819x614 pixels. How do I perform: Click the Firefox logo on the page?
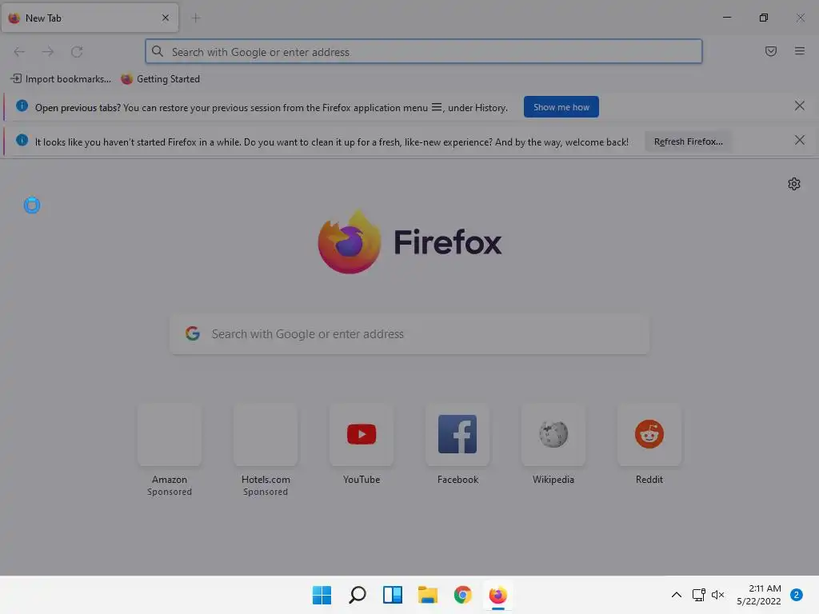409,241
